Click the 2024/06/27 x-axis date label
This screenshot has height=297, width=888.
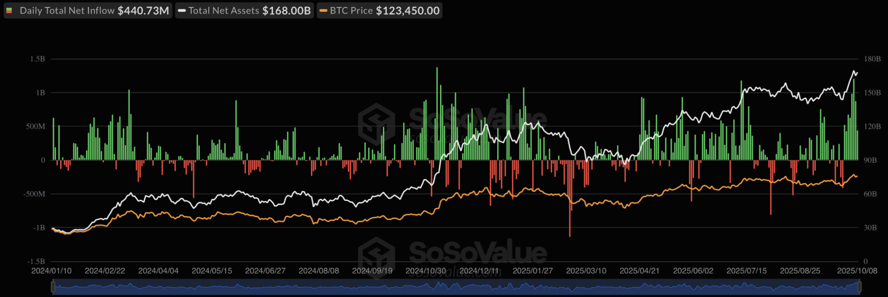pyautogui.click(x=265, y=271)
